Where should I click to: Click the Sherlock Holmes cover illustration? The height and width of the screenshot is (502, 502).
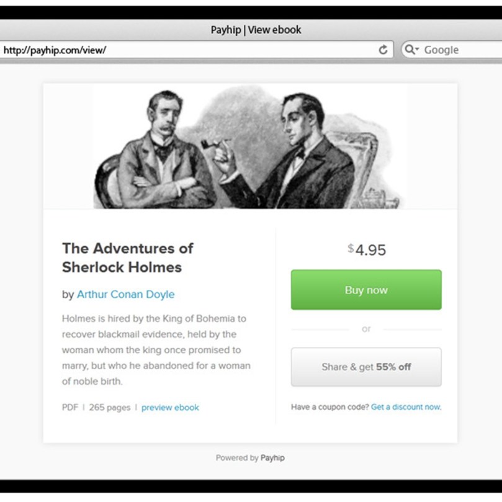click(250, 146)
